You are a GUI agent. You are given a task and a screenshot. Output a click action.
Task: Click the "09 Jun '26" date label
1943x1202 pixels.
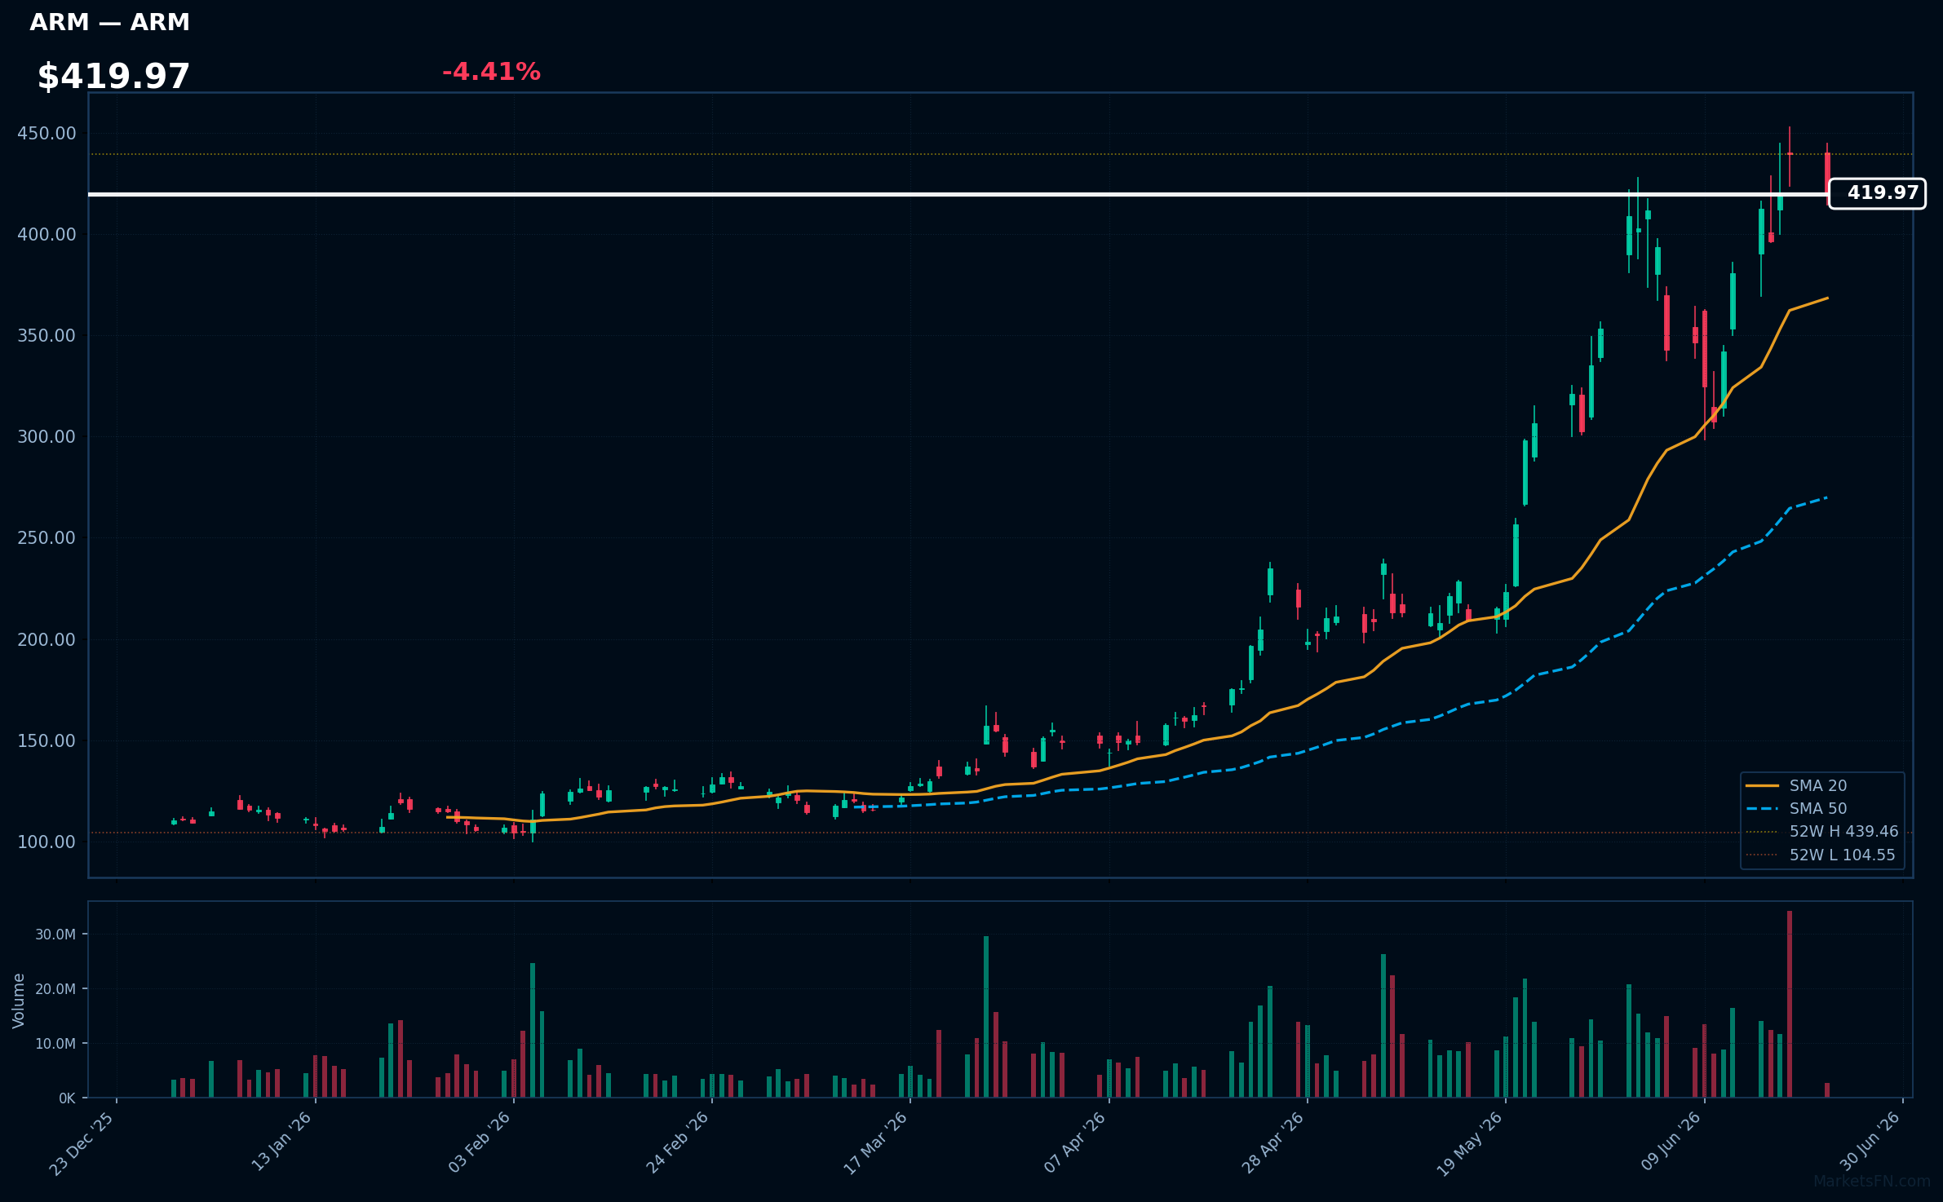coord(1671,1141)
